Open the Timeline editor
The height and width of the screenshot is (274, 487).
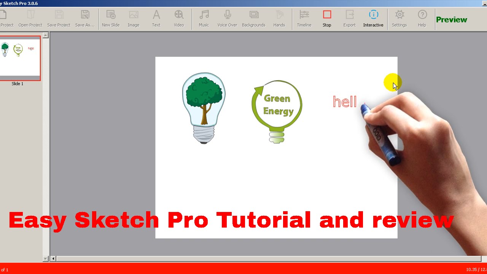304,19
